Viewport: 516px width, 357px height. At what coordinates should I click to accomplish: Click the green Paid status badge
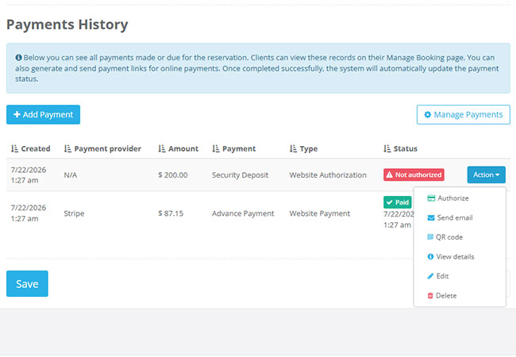click(397, 202)
